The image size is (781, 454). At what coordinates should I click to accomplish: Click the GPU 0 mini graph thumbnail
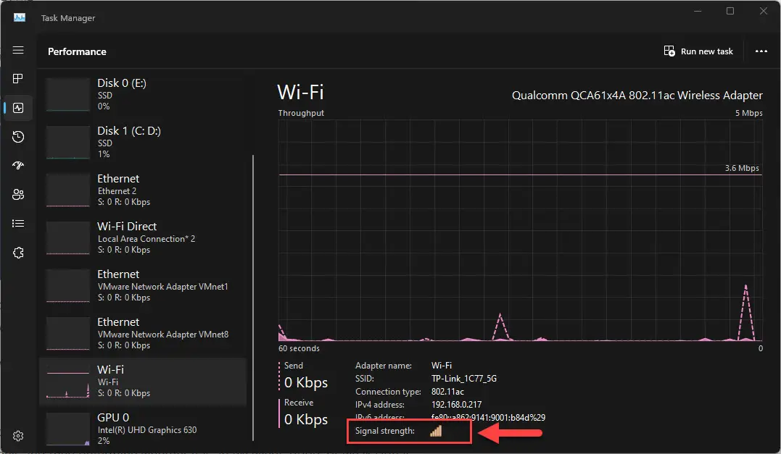(67, 429)
